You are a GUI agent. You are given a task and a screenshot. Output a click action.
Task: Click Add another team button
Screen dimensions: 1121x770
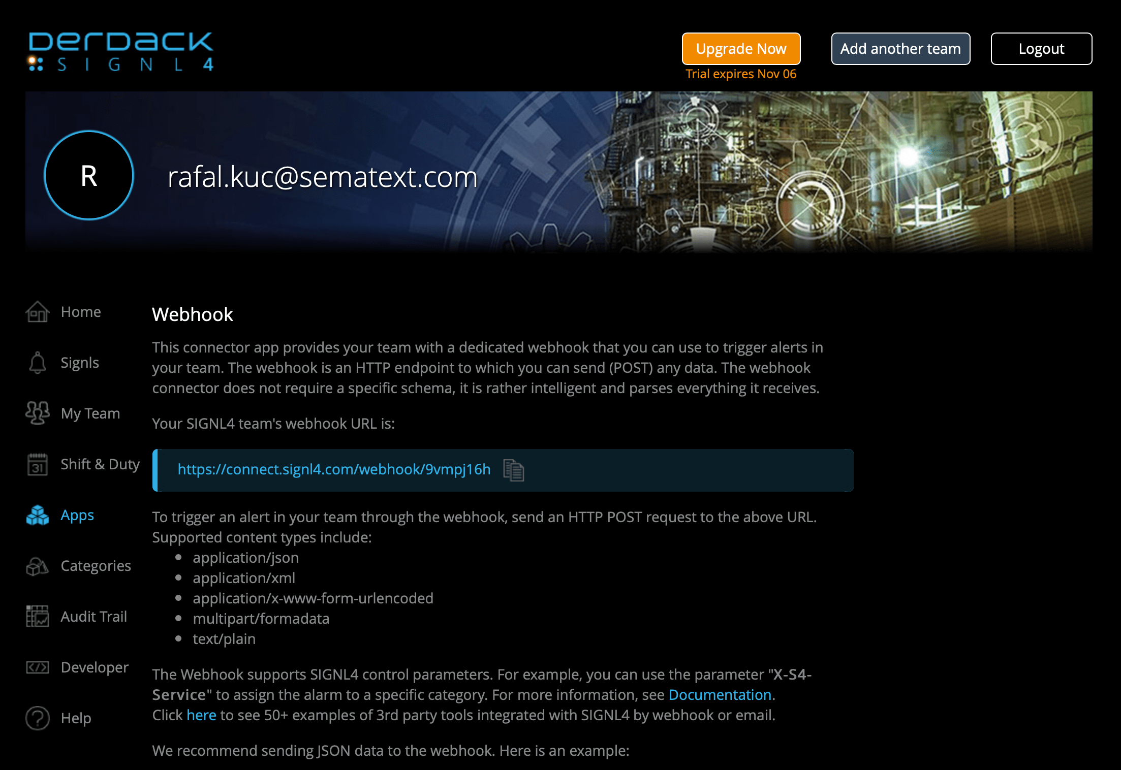[x=901, y=48]
